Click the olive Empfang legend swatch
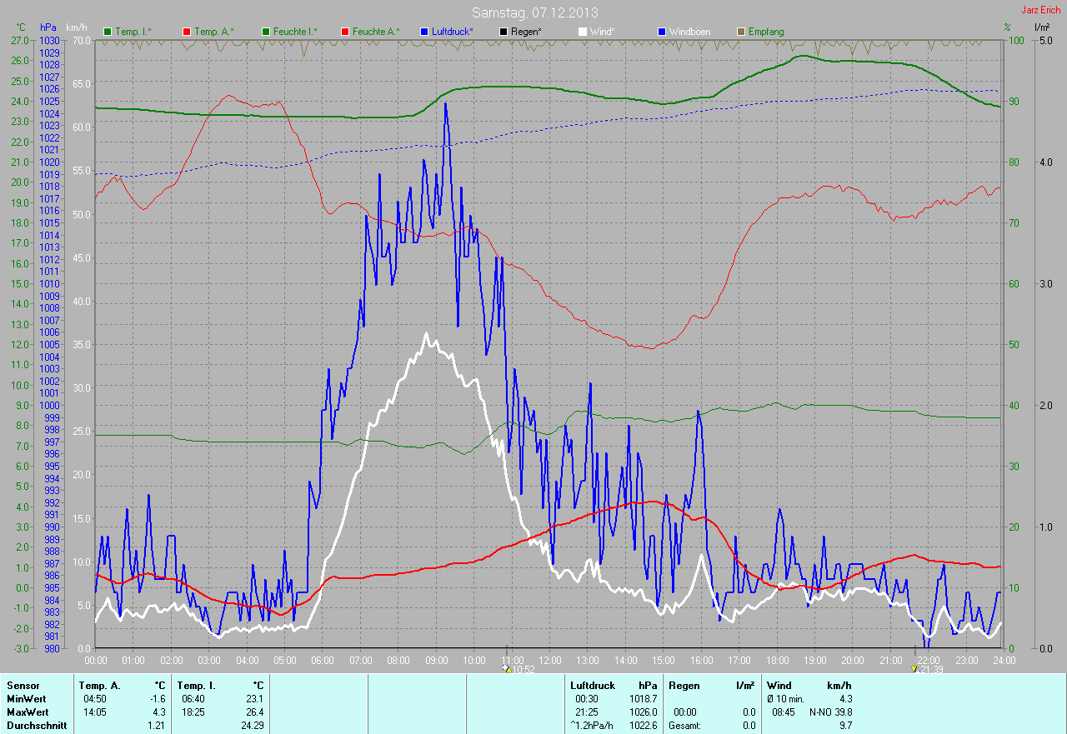1067x734 pixels. [x=741, y=32]
